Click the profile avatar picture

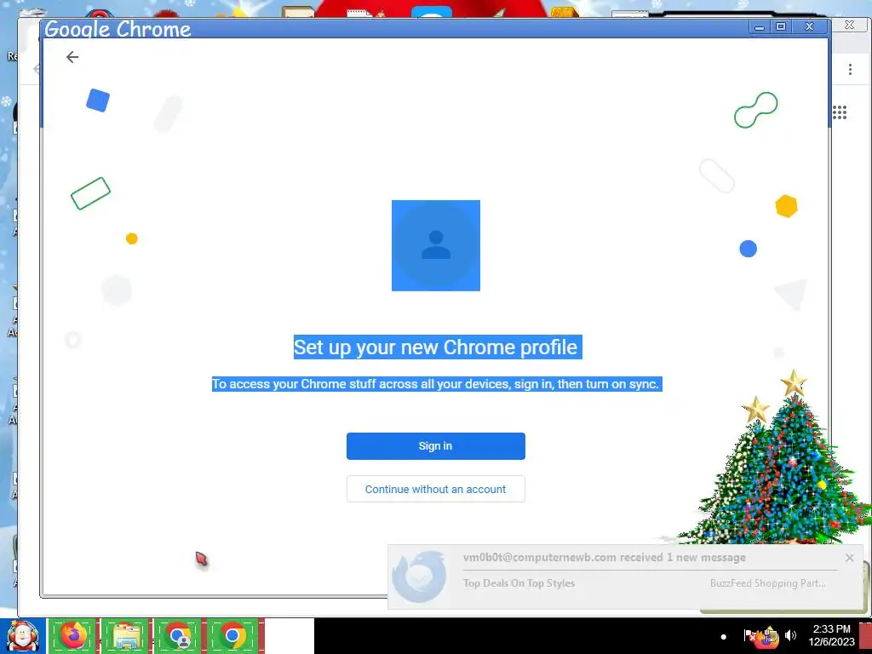[436, 245]
